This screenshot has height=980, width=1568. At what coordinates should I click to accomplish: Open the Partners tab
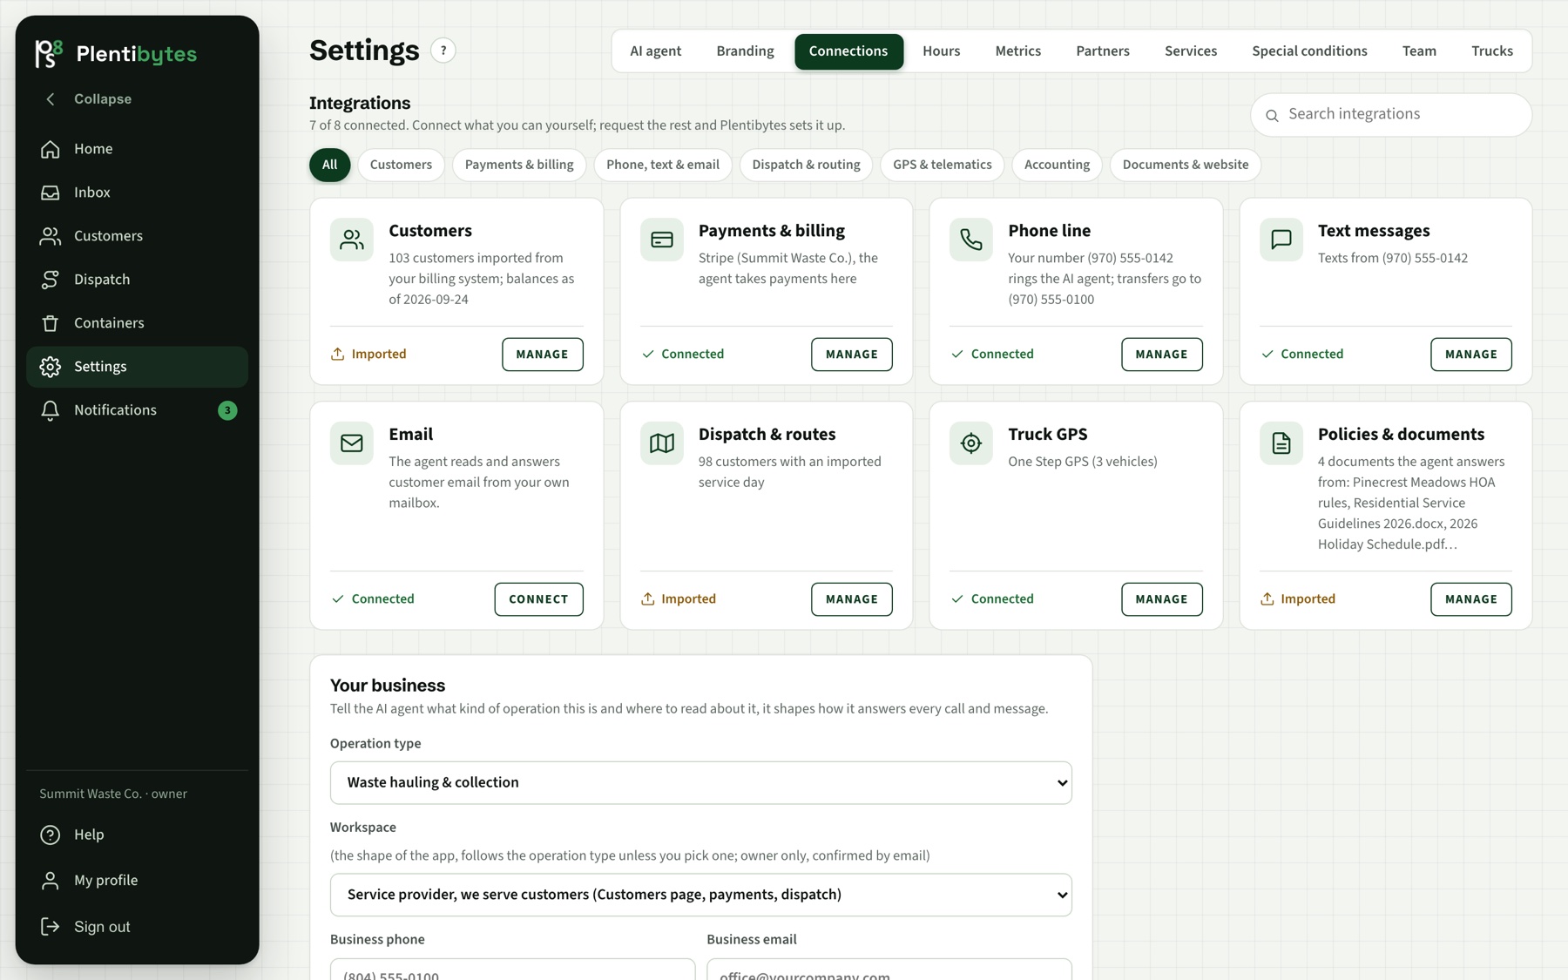click(x=1103, y=51)
